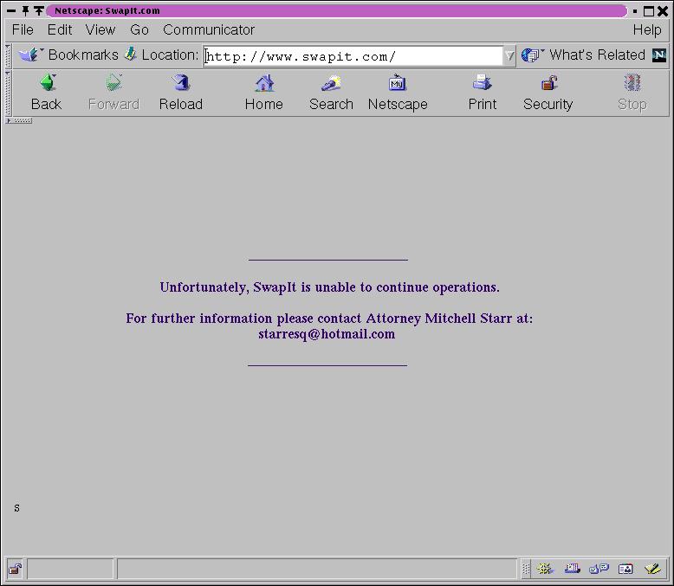Click the Stop loading button

coord(632,93)
